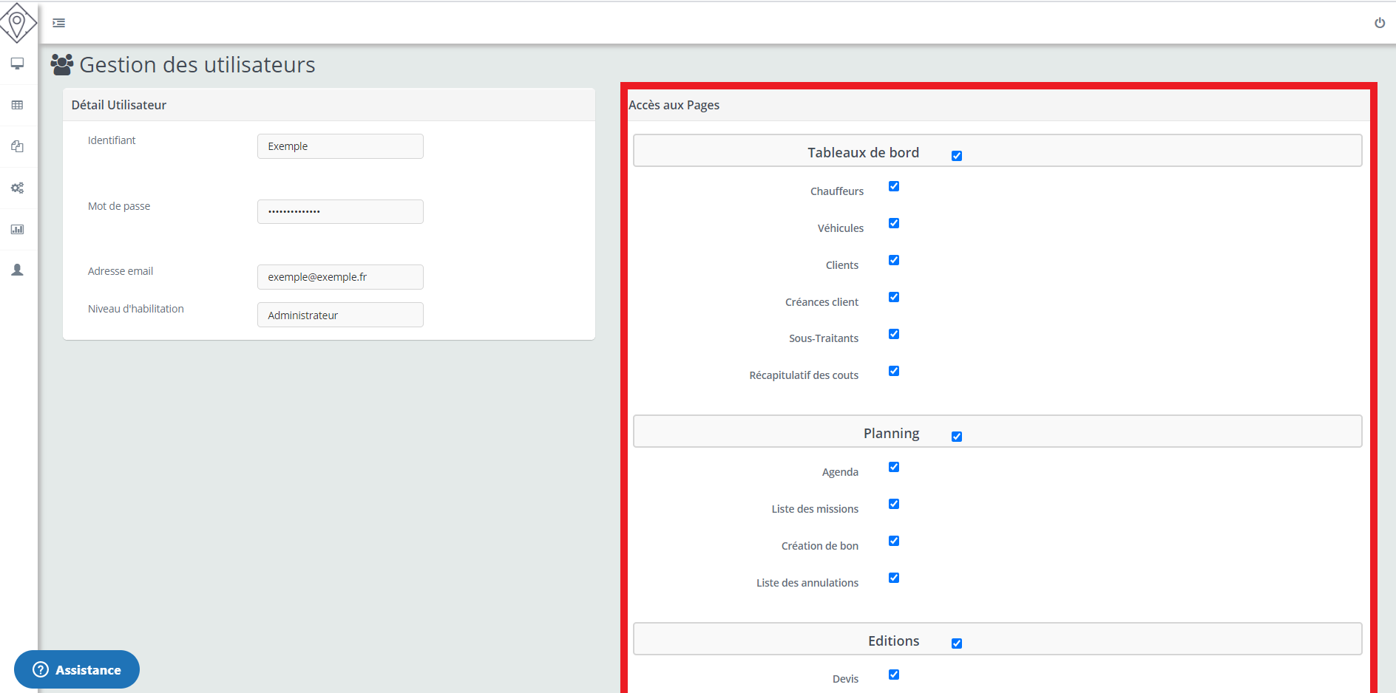Viewport: 1396px width, 693px height.
Task: Click the Adresse email input field
Action: [x=340, y=277]
